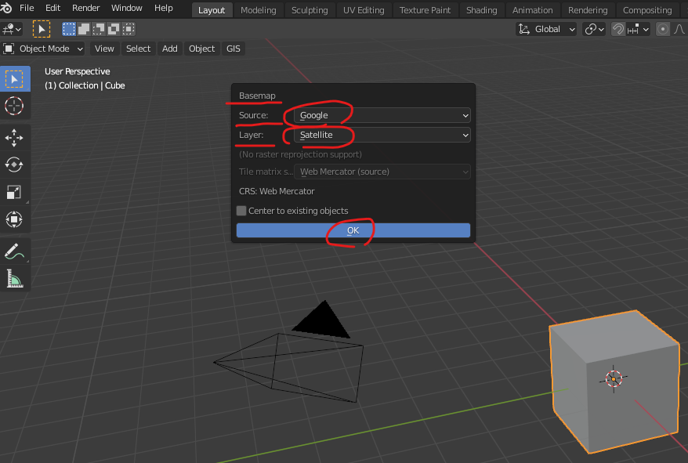688x463 pixels.
Task: Switch to the Texture Paint workspace tab
Action: pyautogui.click(x=425, y=10)
